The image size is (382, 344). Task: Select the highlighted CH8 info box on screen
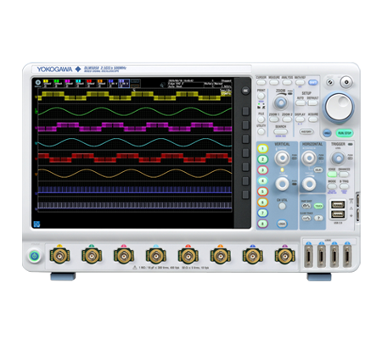124,83
